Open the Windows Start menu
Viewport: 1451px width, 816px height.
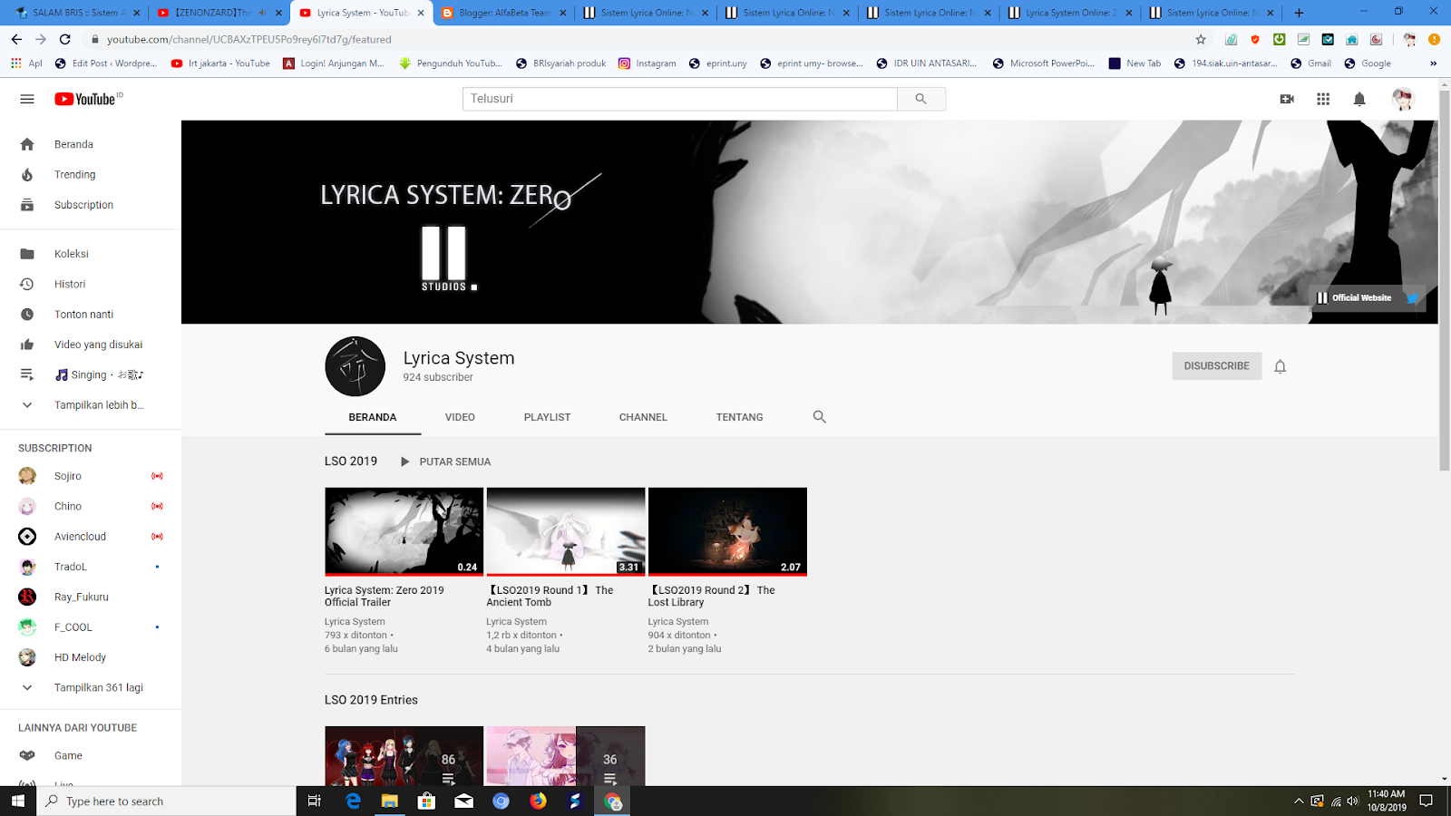18,801
